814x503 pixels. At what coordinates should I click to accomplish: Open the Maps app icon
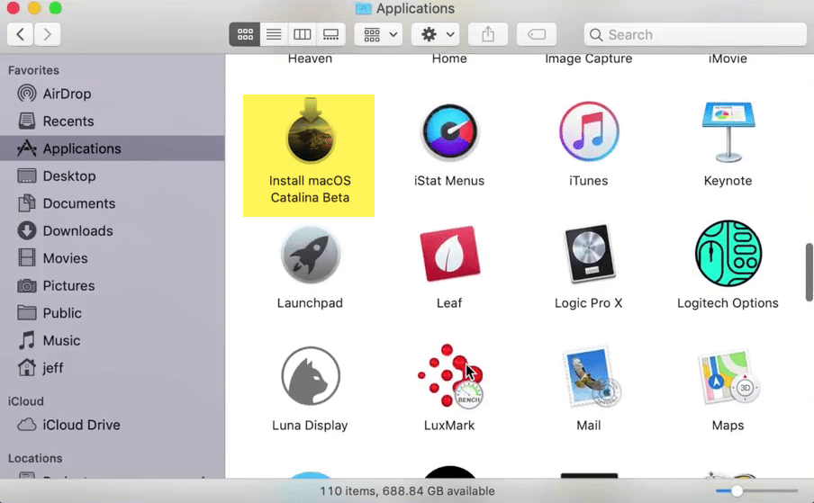728,377
